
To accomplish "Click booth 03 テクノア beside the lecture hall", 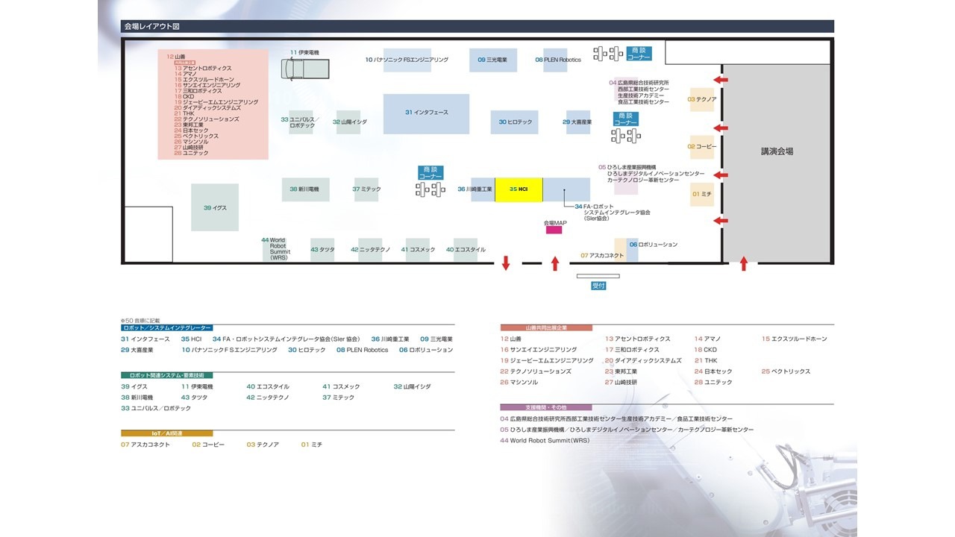I will (702, 99).
